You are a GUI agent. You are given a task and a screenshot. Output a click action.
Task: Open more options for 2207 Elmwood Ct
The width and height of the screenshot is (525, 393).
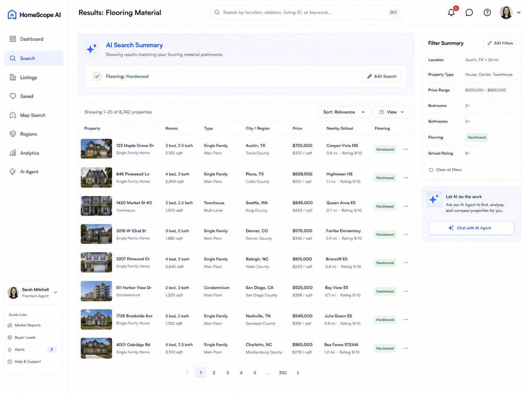coord(406,263)
